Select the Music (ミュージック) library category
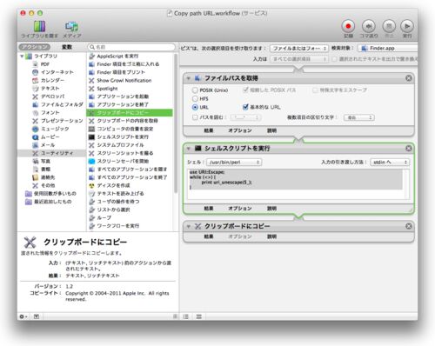 (x=50, y=129)
